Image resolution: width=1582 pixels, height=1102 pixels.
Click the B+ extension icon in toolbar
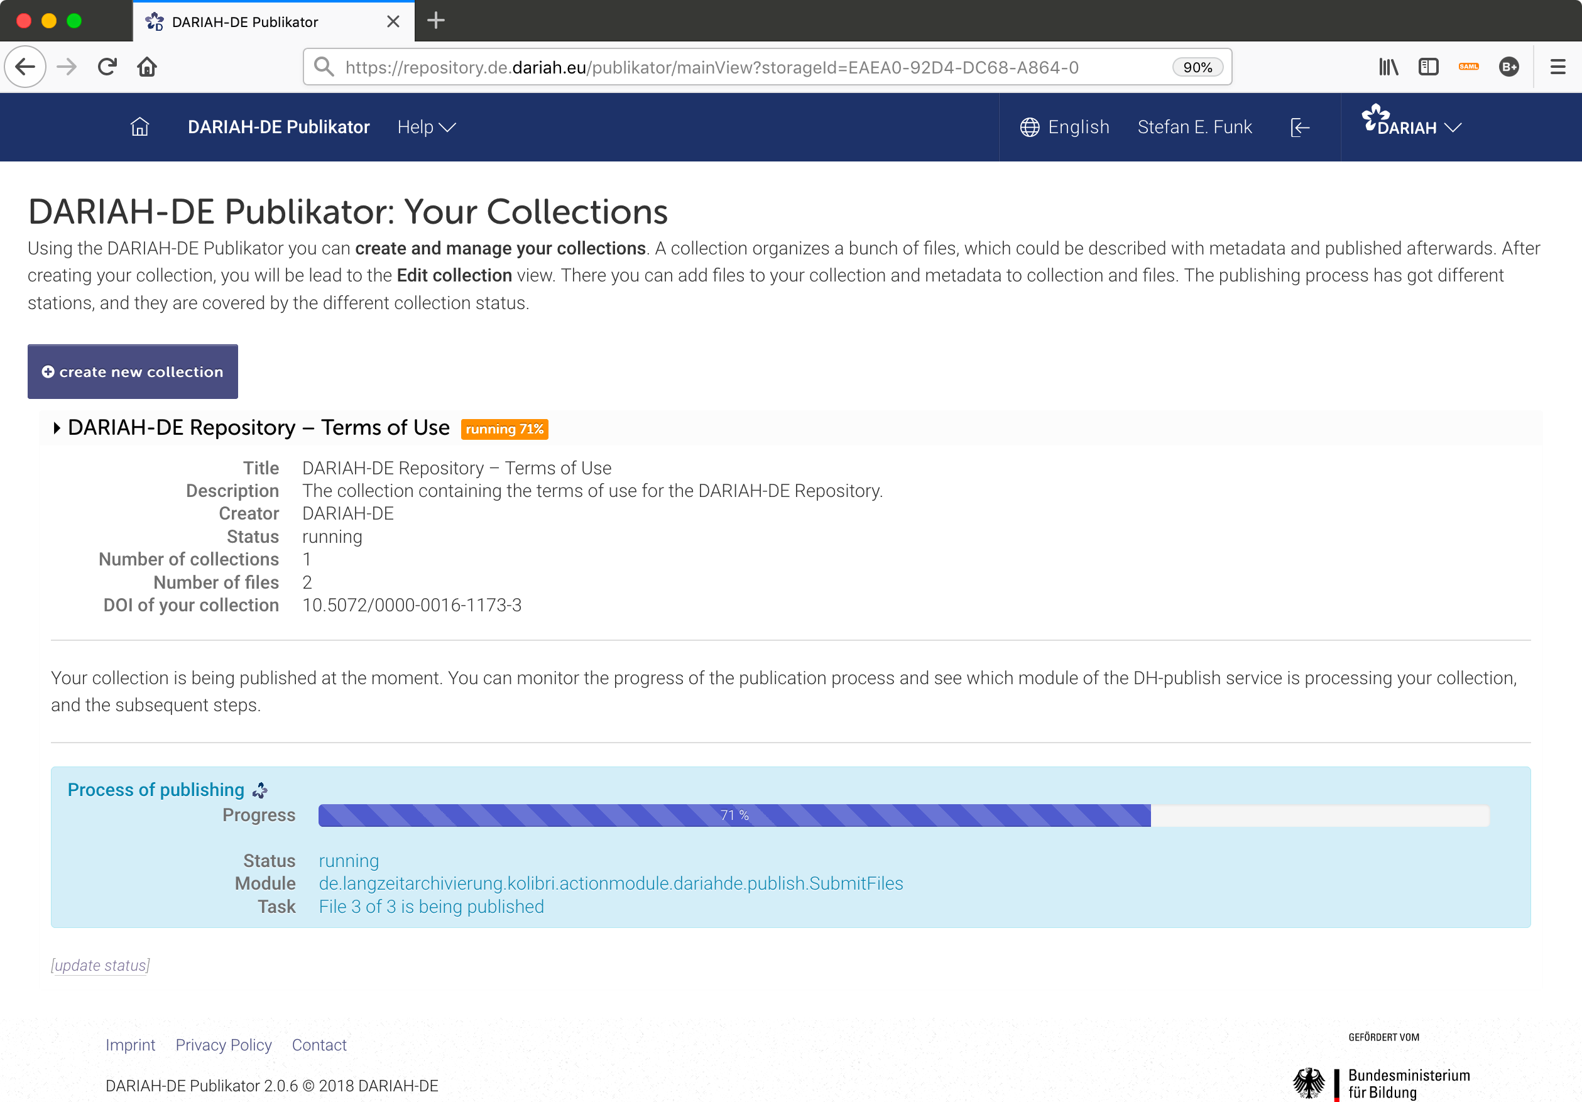[1509, 66]
